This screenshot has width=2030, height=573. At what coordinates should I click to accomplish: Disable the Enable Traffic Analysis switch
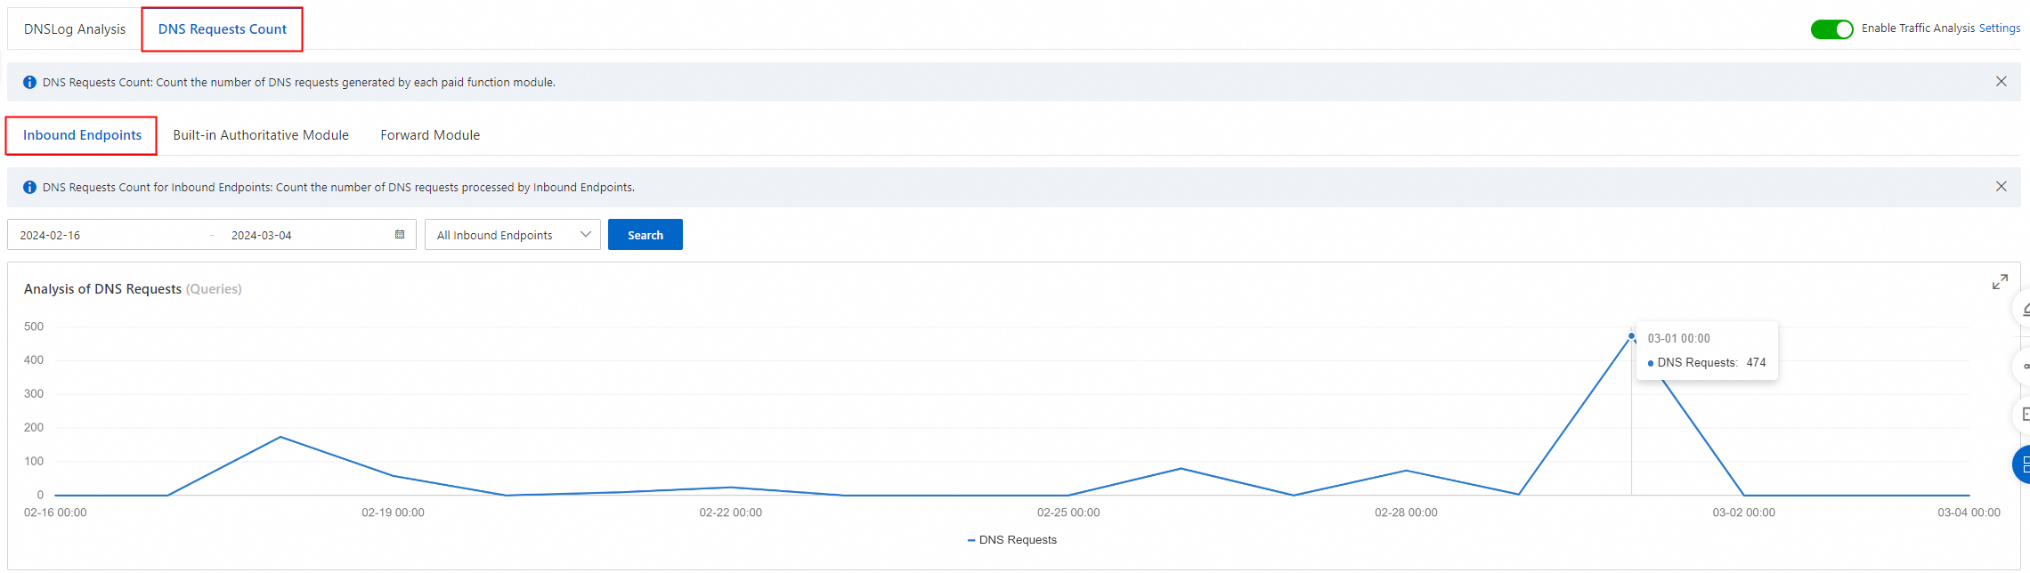[1831, 29]
